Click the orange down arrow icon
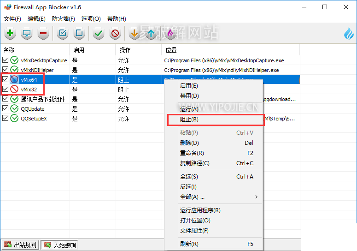Image resolution: width=357 pixels, height=251 pixels. pyautogui.click(x=135, y=34)
